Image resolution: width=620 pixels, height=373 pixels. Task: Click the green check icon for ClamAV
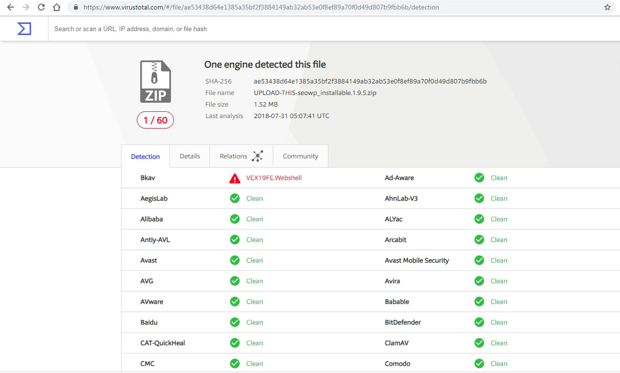480,342
